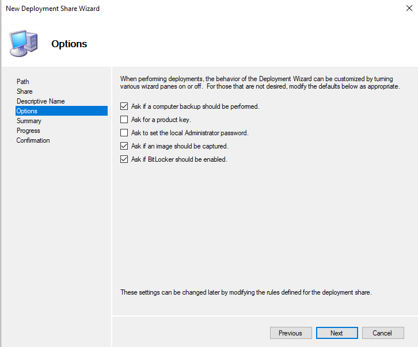The height and width of the screenshot is (347, 418).
Task: Select the highlighted Options step
Action: (x=62, y=111)
